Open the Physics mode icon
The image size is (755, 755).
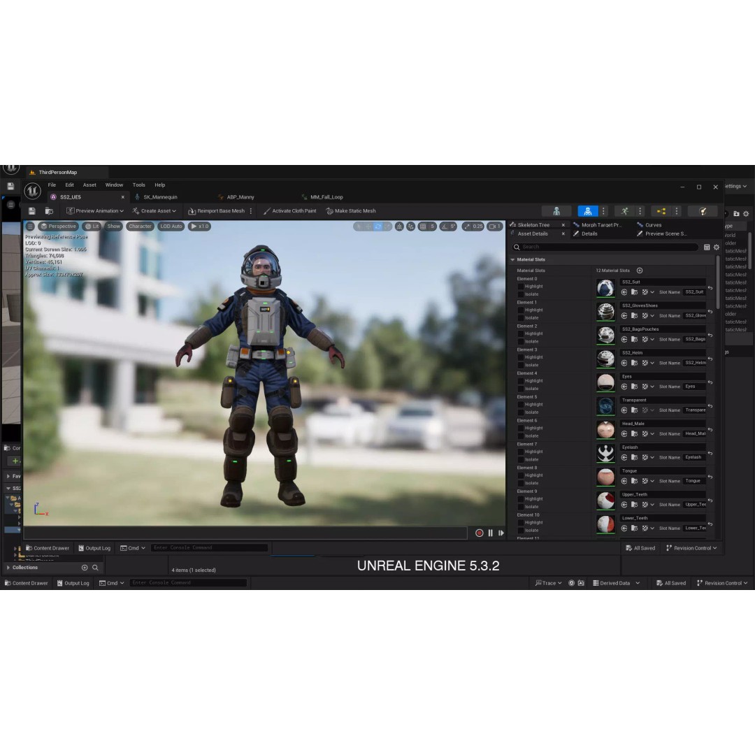tap(703, 211)
